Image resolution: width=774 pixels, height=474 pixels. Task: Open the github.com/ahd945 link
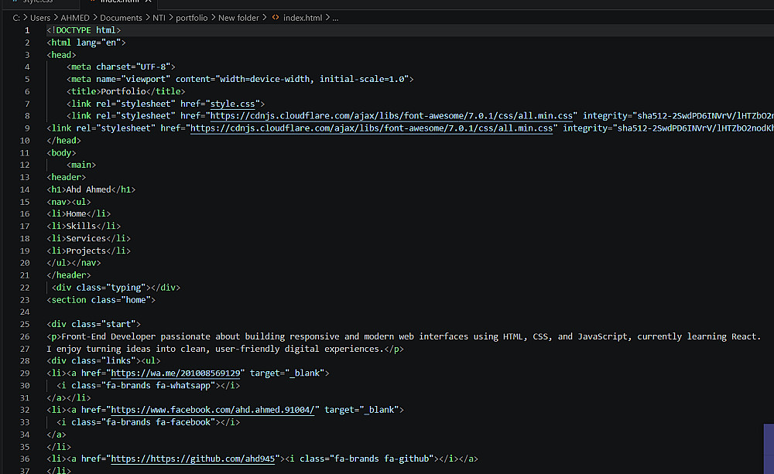pyautogui.click(x=193, y=459)
